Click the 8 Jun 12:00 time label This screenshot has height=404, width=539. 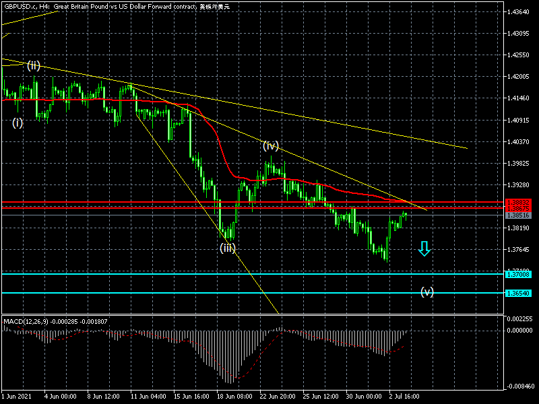point(104,397)
